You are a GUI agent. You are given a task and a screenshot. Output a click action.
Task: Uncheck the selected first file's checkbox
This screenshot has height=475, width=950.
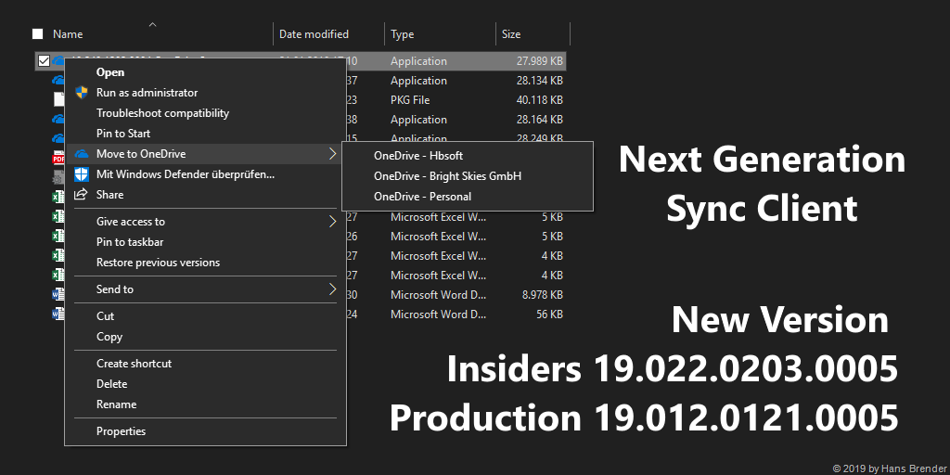[43, 61]
